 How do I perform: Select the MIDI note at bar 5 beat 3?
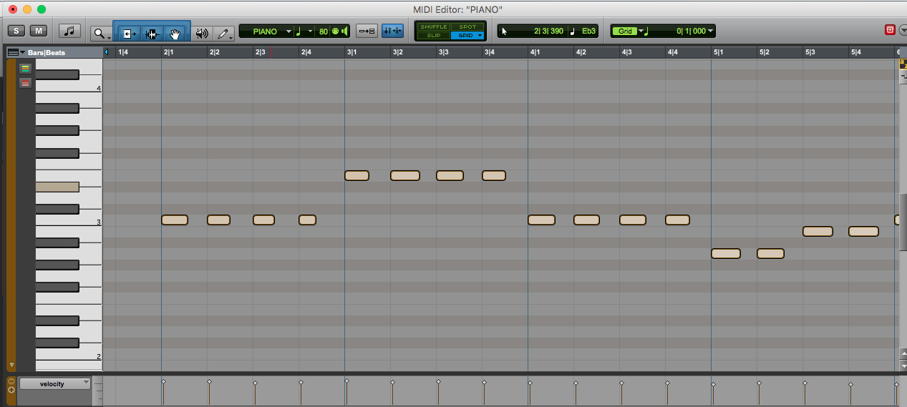[818, 231]
